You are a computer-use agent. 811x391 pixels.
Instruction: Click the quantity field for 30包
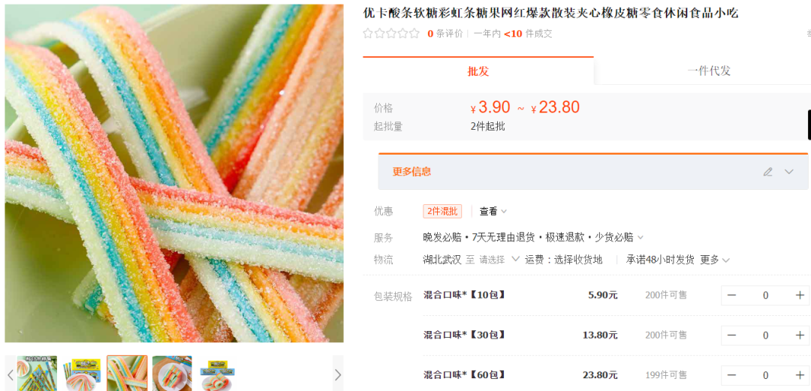tap(765, 335)
